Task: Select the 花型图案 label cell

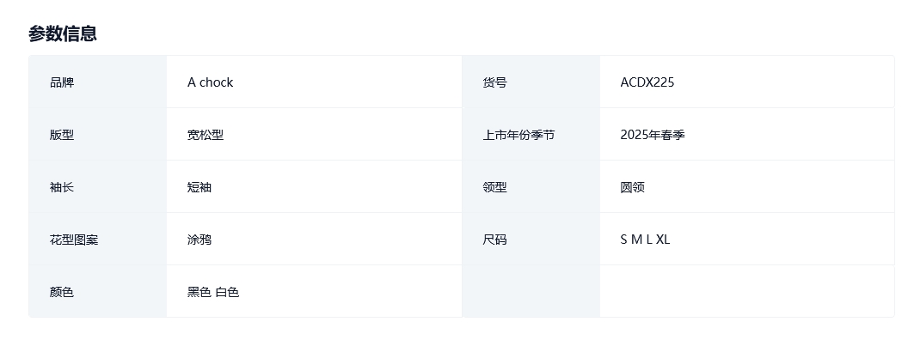Action: 98,239
